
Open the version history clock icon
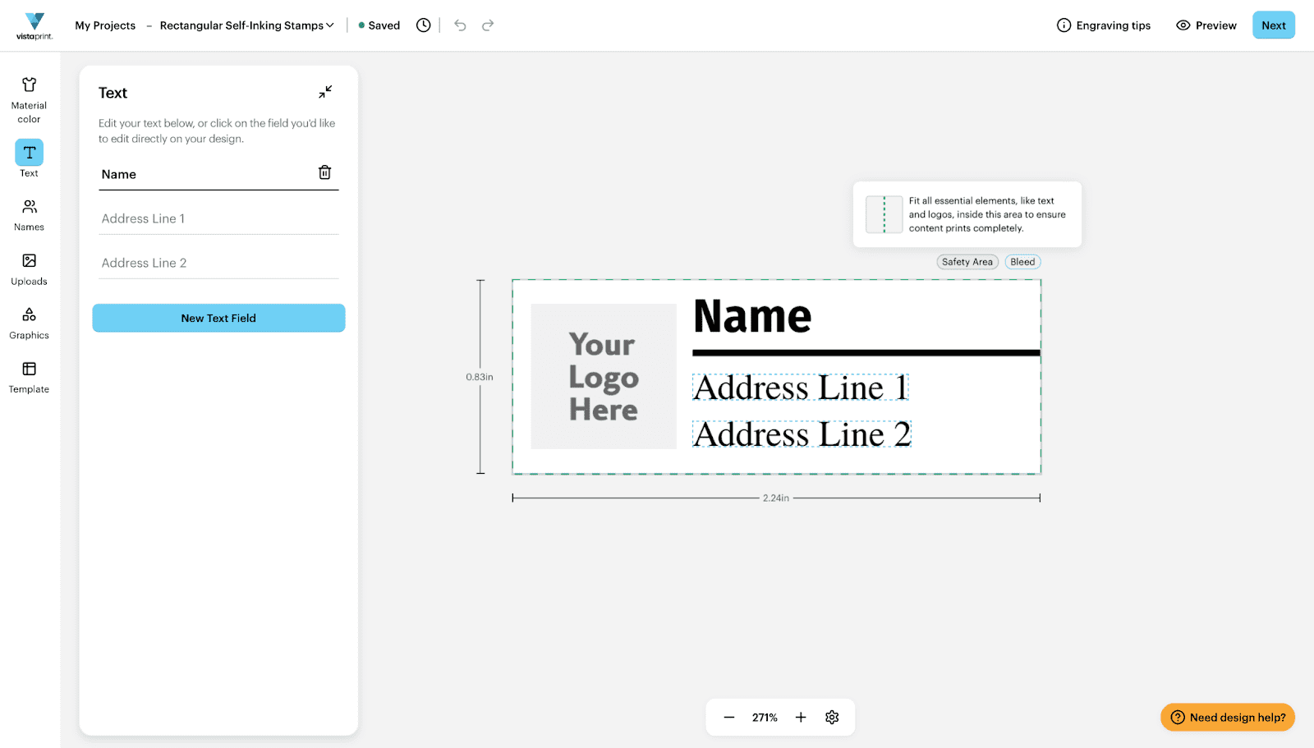click(424, 25)
